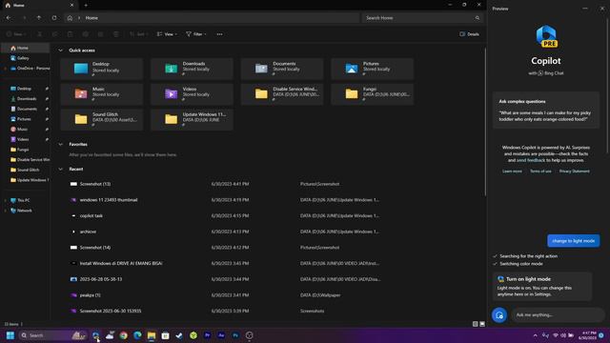Image resolution: width=610 pixels, height=343 pixels.
Task: Launch Google Chrome from the taskbar
Action: point(123,335)
